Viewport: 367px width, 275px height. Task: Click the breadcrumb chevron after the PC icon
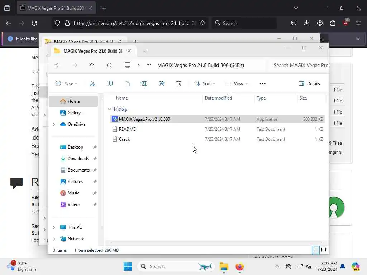(138, 65)
